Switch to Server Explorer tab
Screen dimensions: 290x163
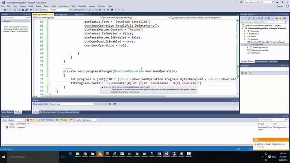pyautogui.click(x=7, y=112)
